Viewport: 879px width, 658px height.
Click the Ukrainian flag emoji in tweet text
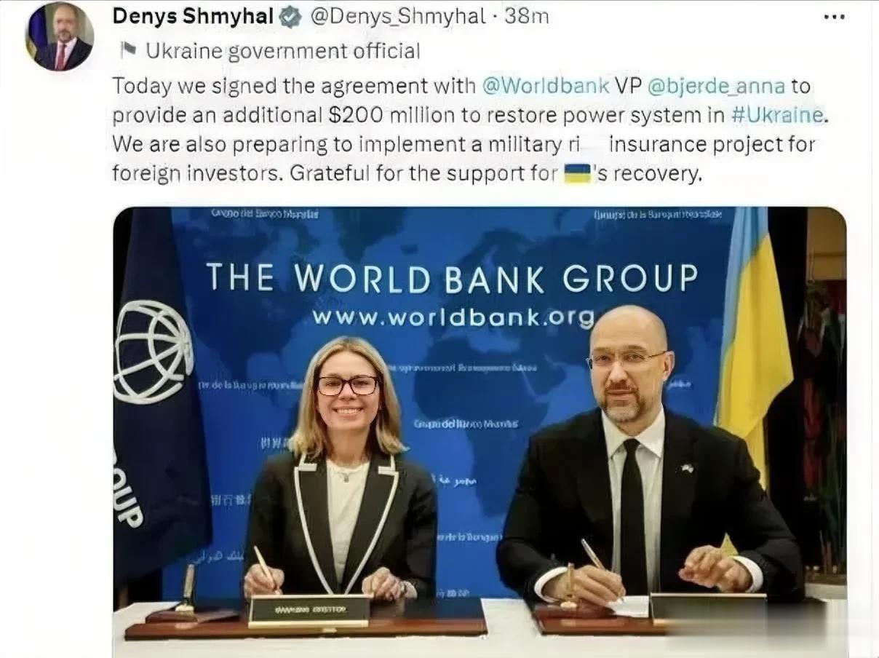pyautogui.click(x=578, y=174)
